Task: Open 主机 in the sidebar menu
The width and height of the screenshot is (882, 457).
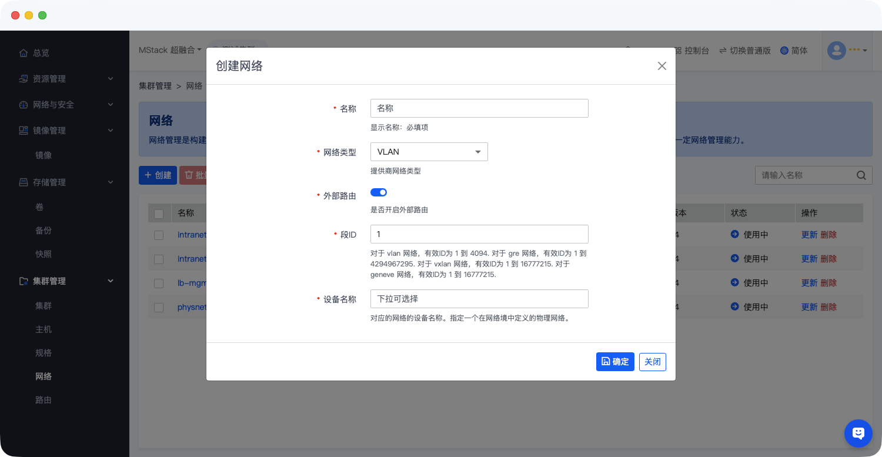Action: click(44, 329)
